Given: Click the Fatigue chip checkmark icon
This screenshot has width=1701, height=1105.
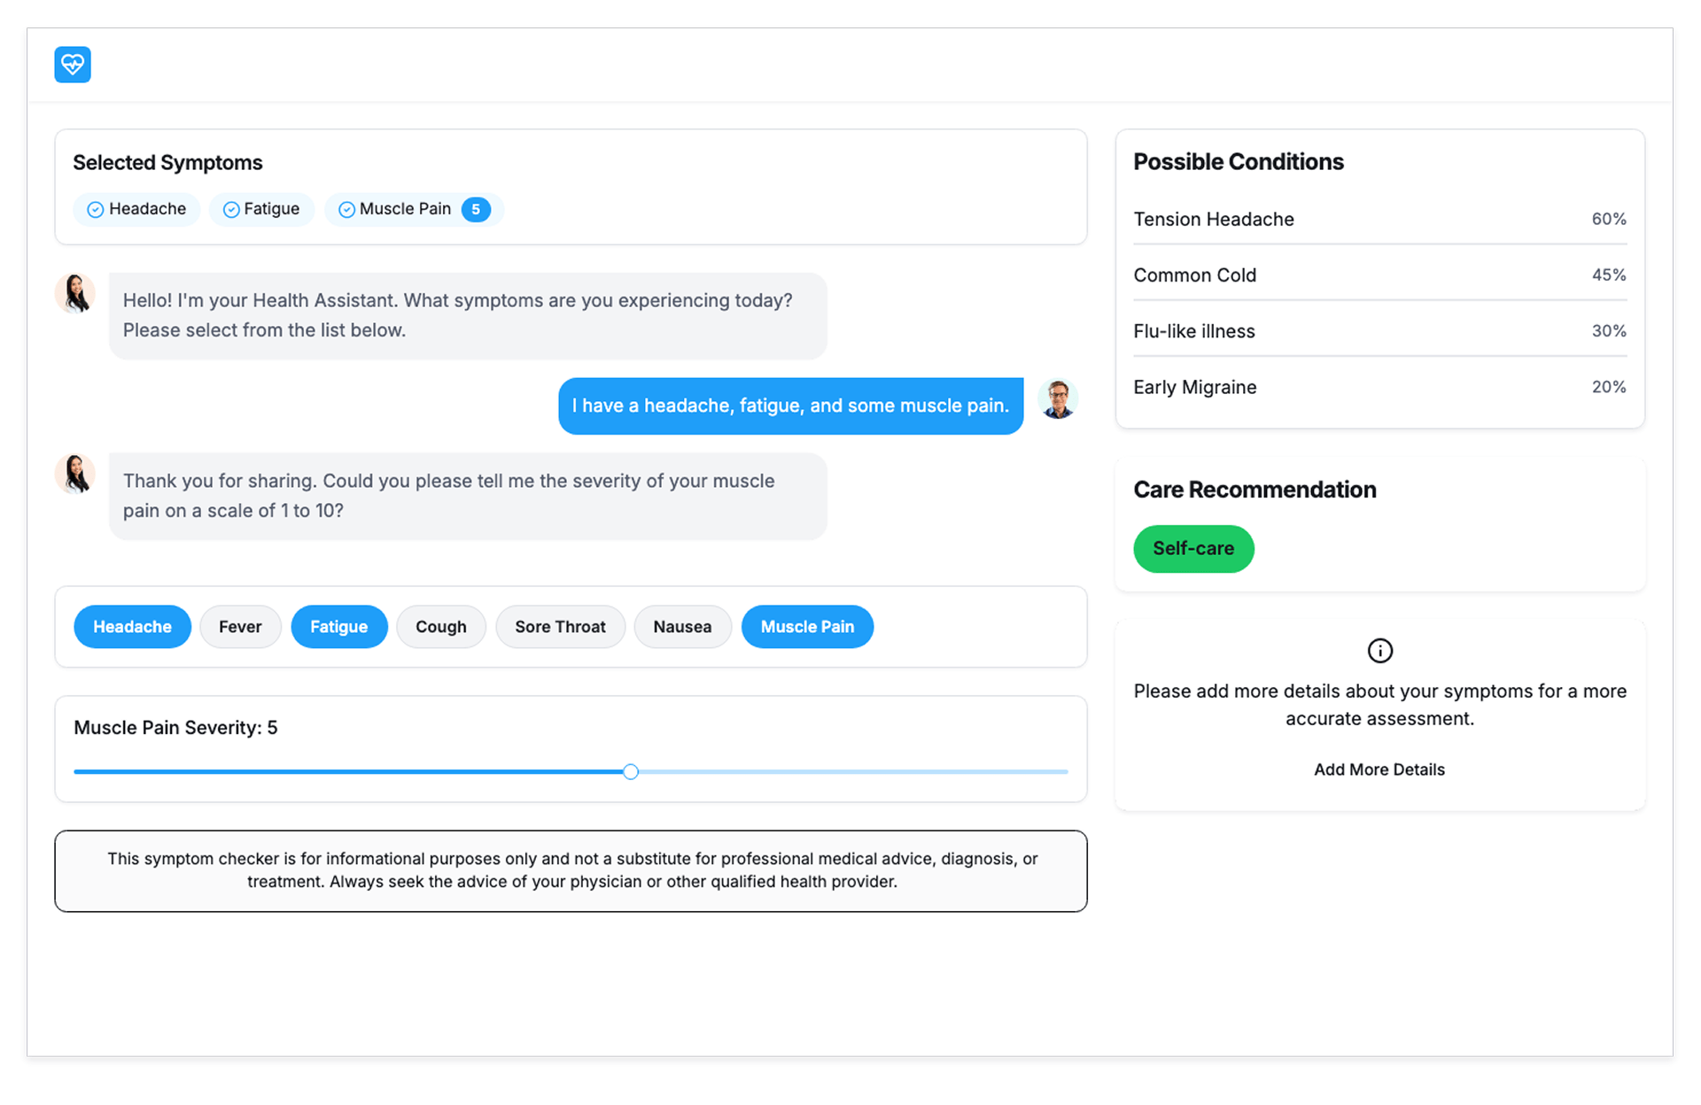Looking at the screenshot, I should tap(231, 210).
